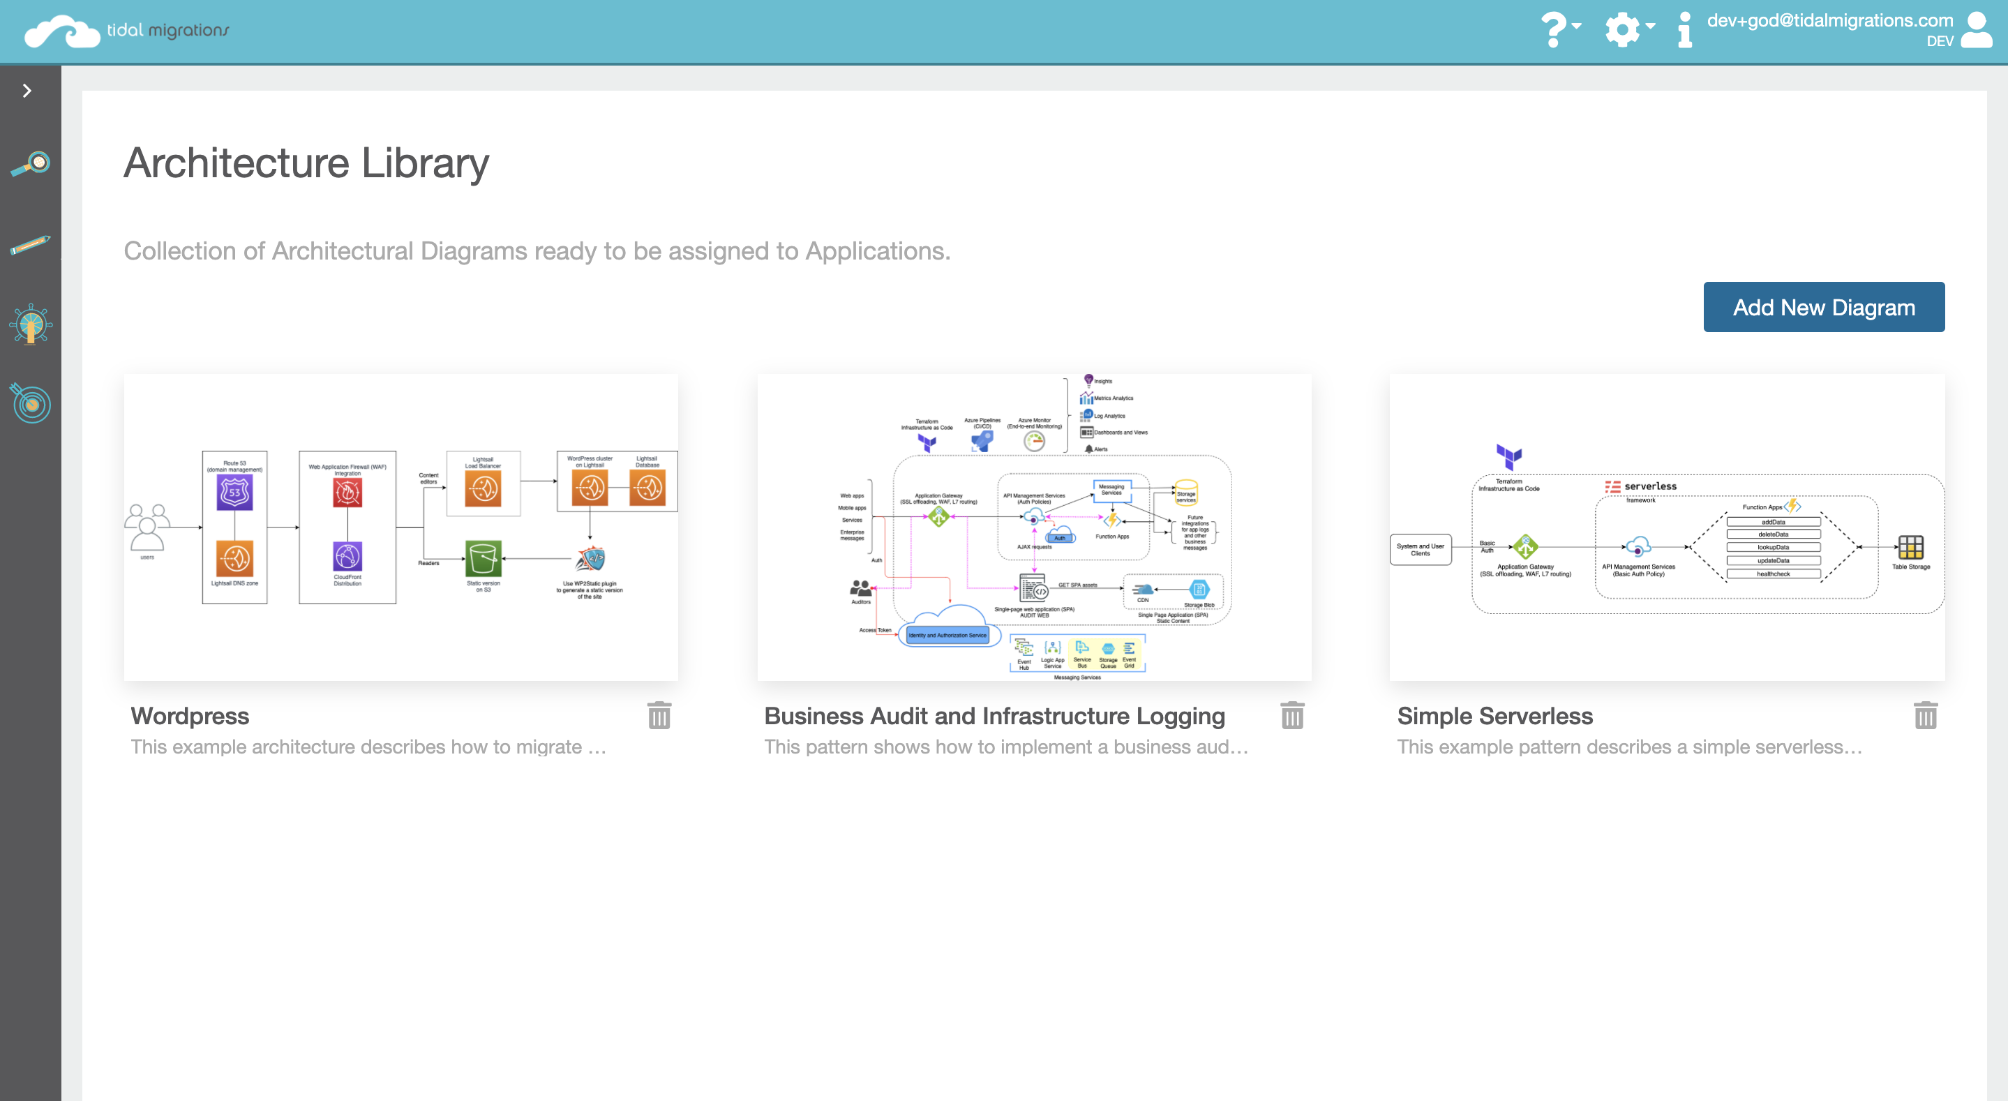Click the Tidal Migrations cloud logo
Image resolution: width=2008 pixels, height=1101 pixels.
pyautogui.click(x=126, y=31)
